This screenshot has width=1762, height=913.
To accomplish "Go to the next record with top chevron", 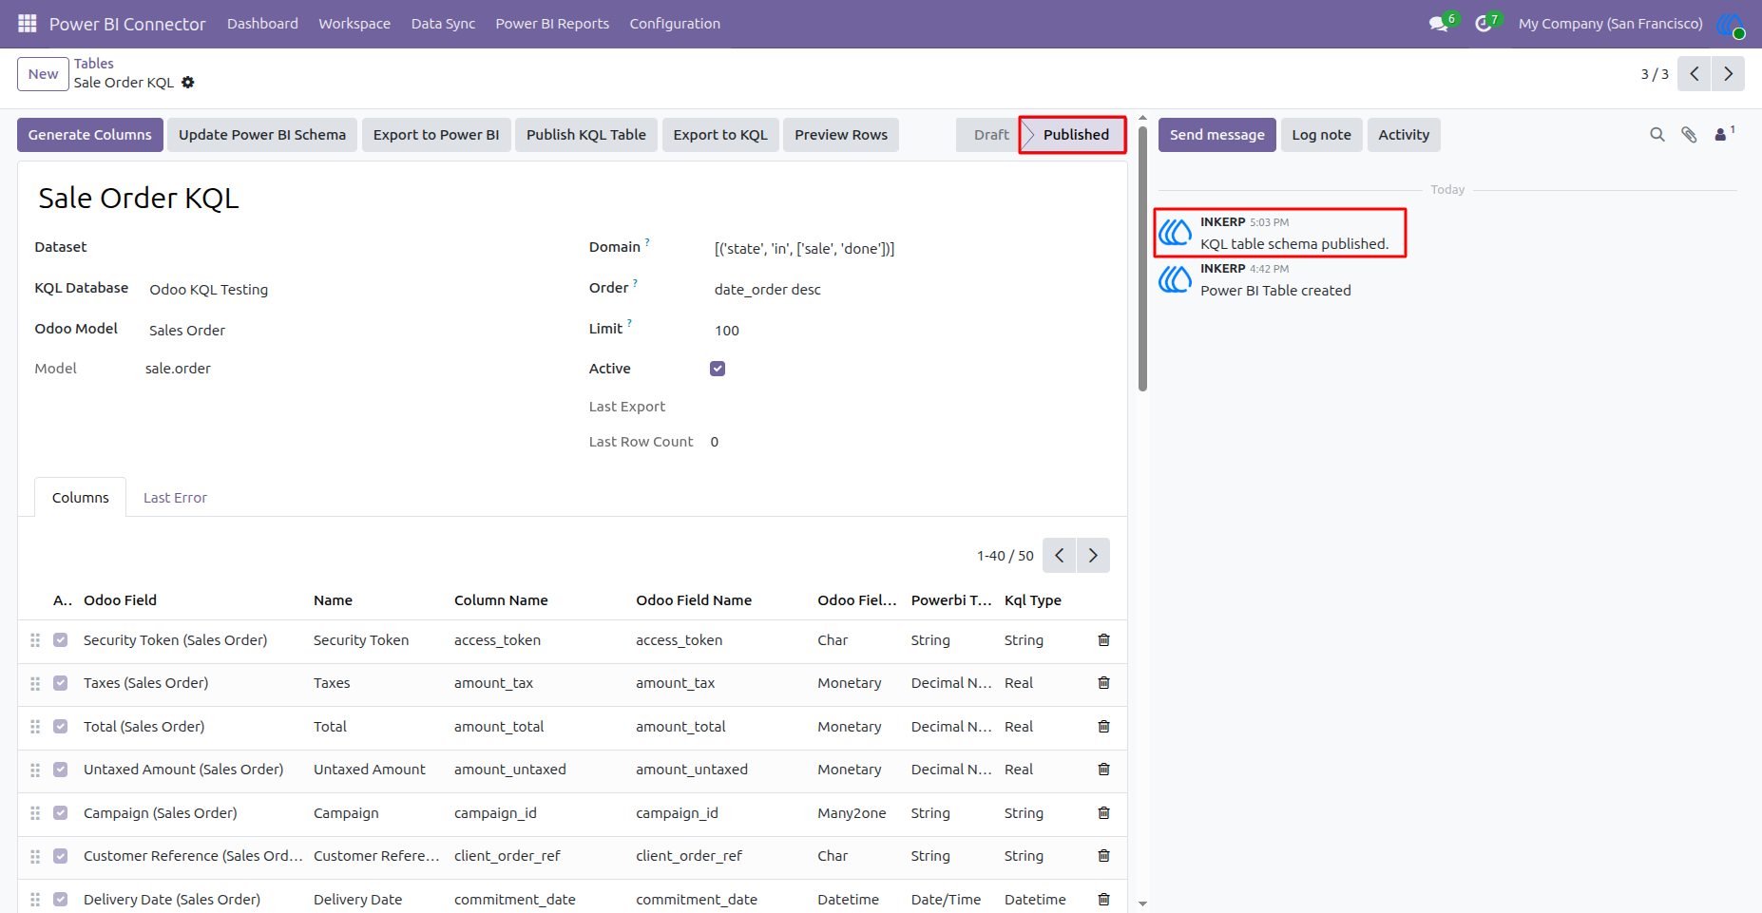I will pos(1728,74).
